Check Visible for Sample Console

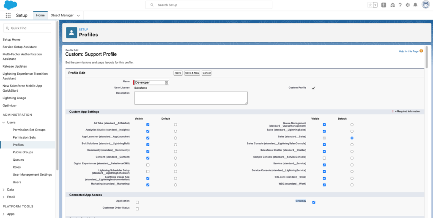[324, 158]
